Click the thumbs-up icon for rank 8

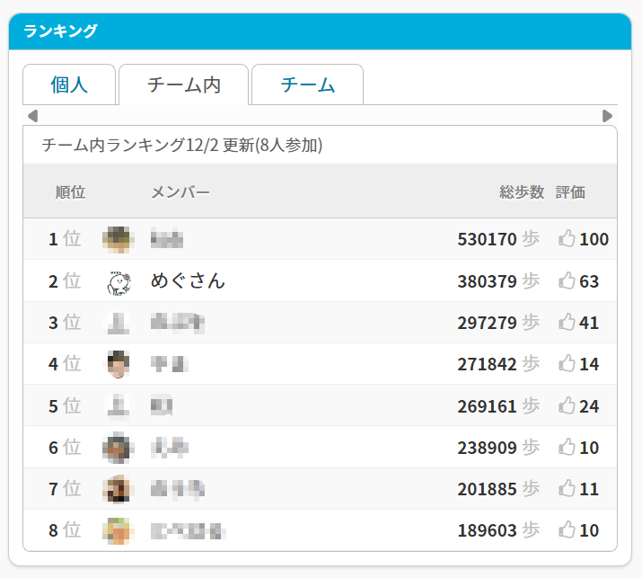[567, 530]
